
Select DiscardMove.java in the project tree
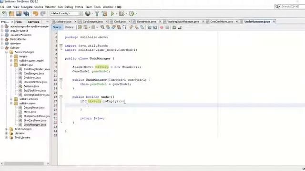[x=34, y=108]
